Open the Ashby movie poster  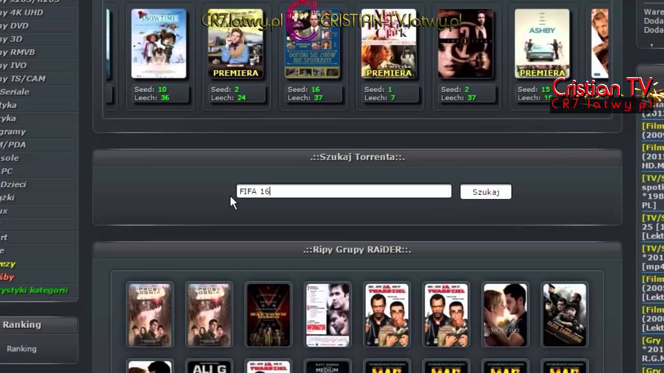542,44
